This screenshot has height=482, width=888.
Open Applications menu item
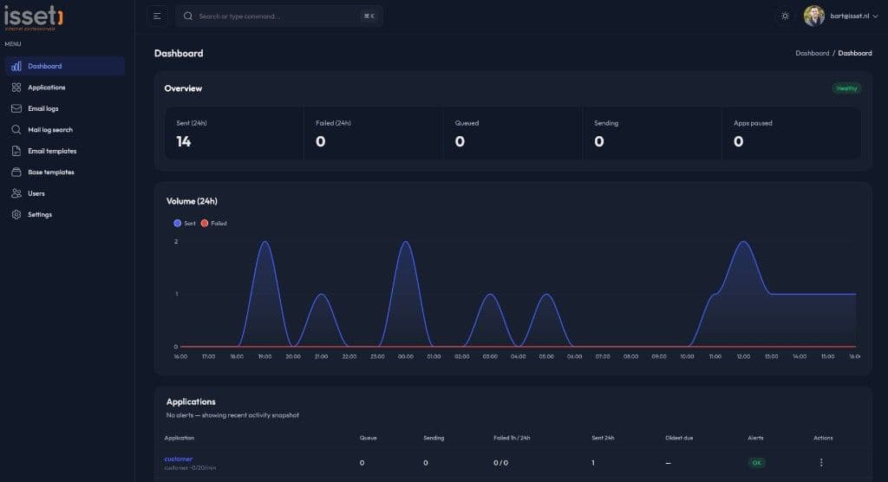point(65,88)
